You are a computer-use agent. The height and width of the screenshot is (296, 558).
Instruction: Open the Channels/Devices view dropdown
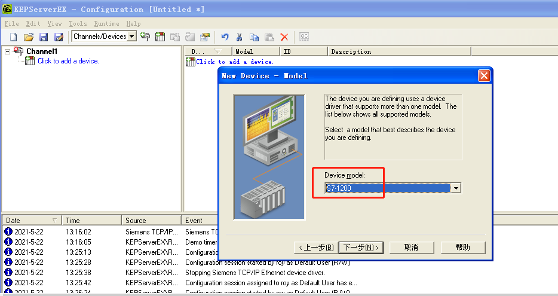click(x=131, y=36)
